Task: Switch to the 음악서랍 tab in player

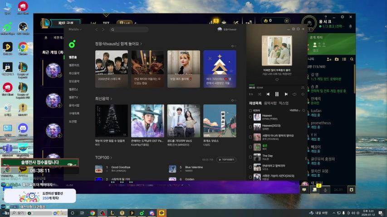Action: pos(270,103)
